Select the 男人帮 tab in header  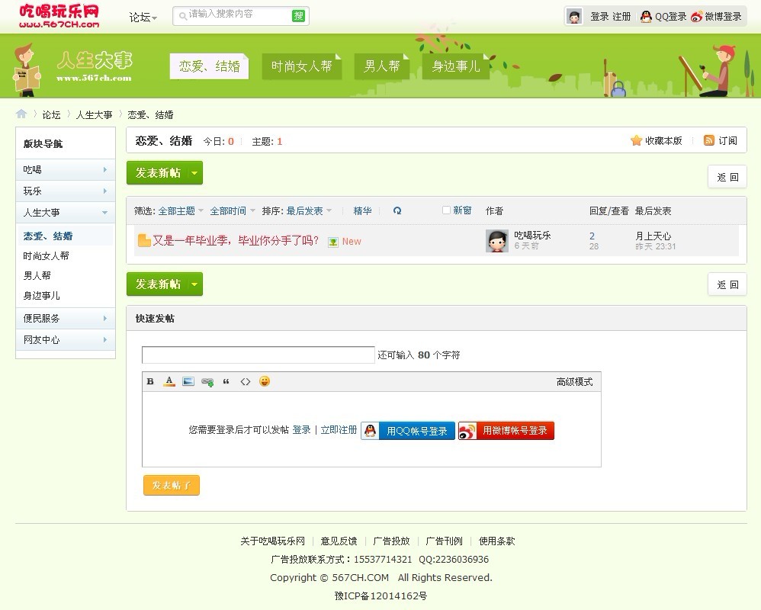tap(381, 66)
